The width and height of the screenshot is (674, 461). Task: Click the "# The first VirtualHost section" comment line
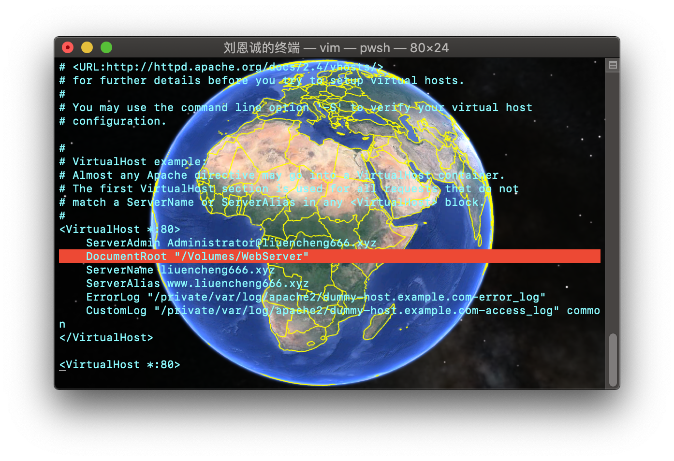tap(289, 189)
